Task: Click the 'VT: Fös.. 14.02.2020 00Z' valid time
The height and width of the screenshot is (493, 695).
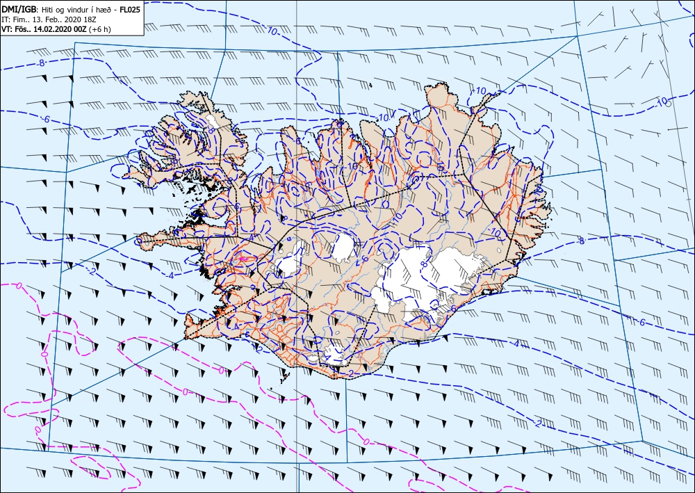Action: click(x=44, y=29)
